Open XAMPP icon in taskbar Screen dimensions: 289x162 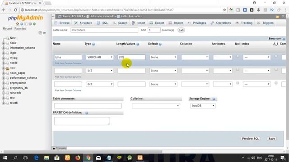pos(140,158)
